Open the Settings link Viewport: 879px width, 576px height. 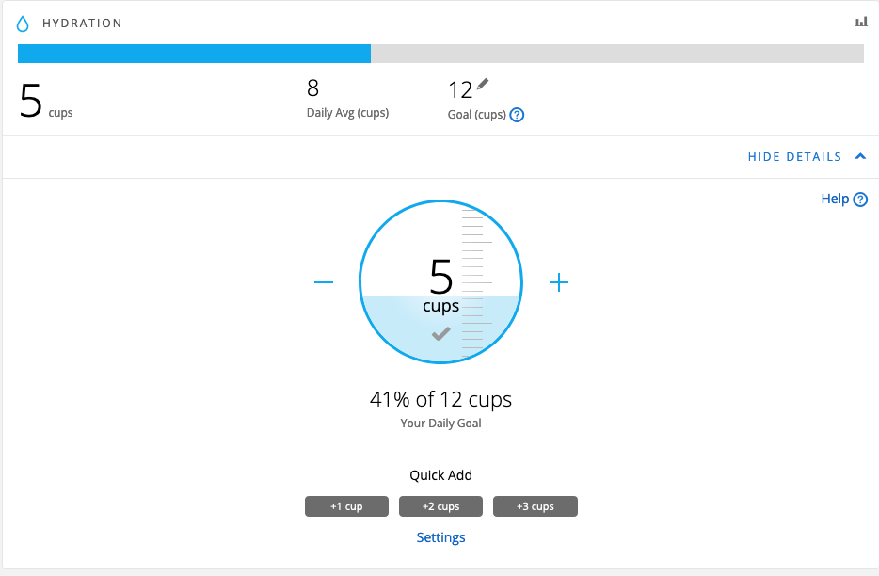(440, 537)
